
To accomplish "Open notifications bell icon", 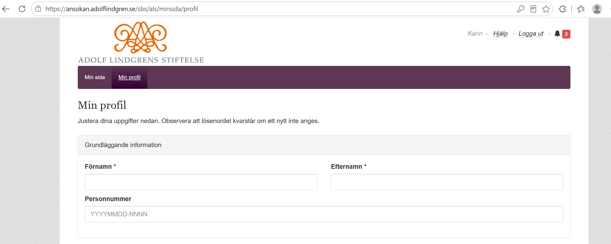I will click(x=557, y=34).
